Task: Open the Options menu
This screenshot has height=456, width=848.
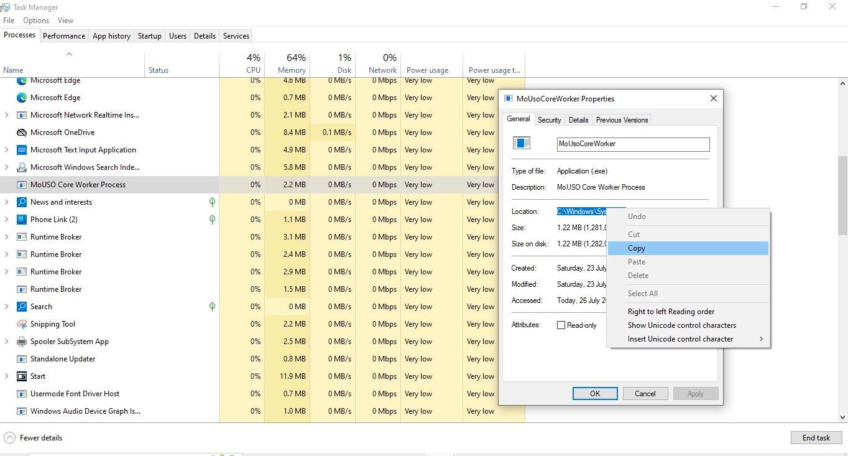Action: click(36, 21)
